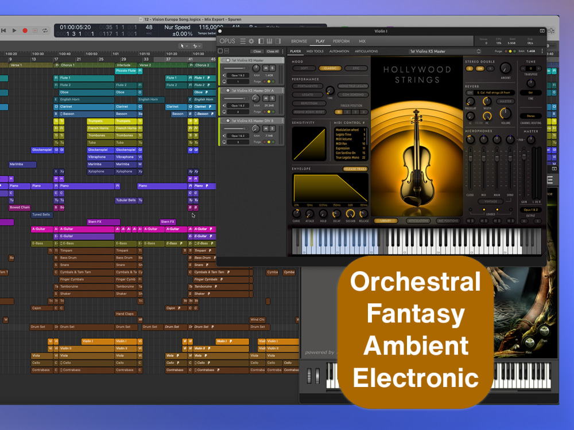The width and height of the screenshot is (574, 430).
Task: Mute the 1st Violins KS Master instrument
Action: click(x=266, y=68)
